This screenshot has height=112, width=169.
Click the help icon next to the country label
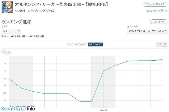[2, 26]
